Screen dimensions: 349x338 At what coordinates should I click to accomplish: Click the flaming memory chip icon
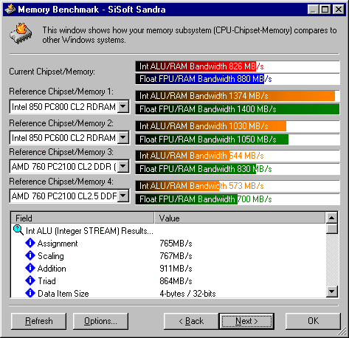[x=21, y=34]
